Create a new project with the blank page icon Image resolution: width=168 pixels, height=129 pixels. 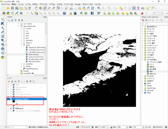(x=4, y=8)
